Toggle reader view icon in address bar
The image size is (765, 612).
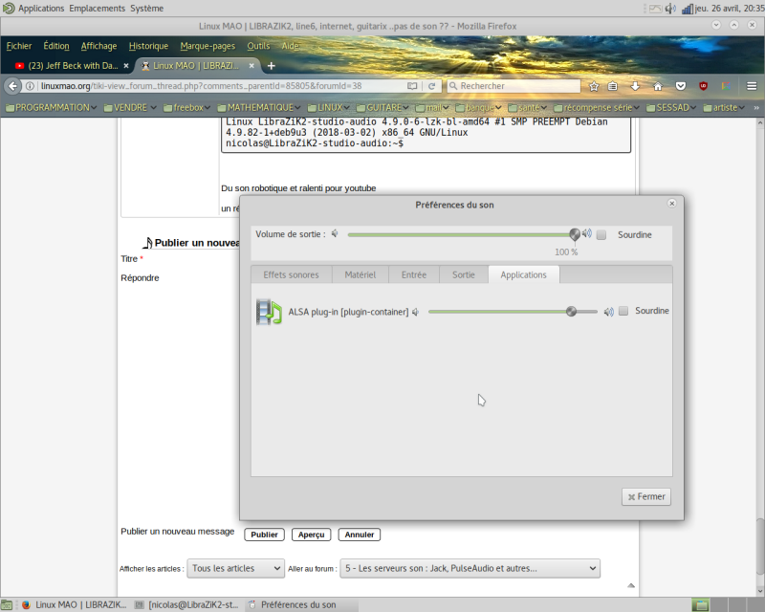412,86
